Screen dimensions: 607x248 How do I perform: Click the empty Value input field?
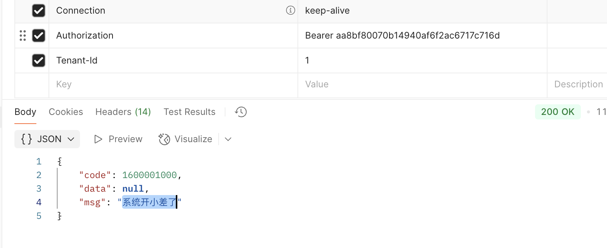point(422,84)
